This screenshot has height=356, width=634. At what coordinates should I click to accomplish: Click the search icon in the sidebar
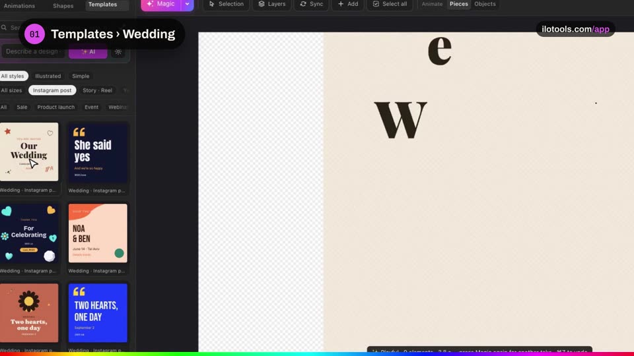[x=4, y=28]
